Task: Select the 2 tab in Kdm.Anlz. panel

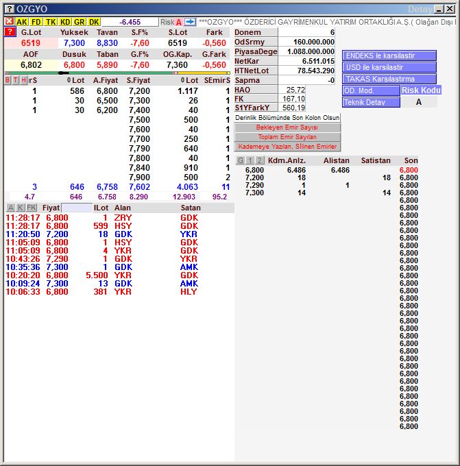Action: (260, 160)
